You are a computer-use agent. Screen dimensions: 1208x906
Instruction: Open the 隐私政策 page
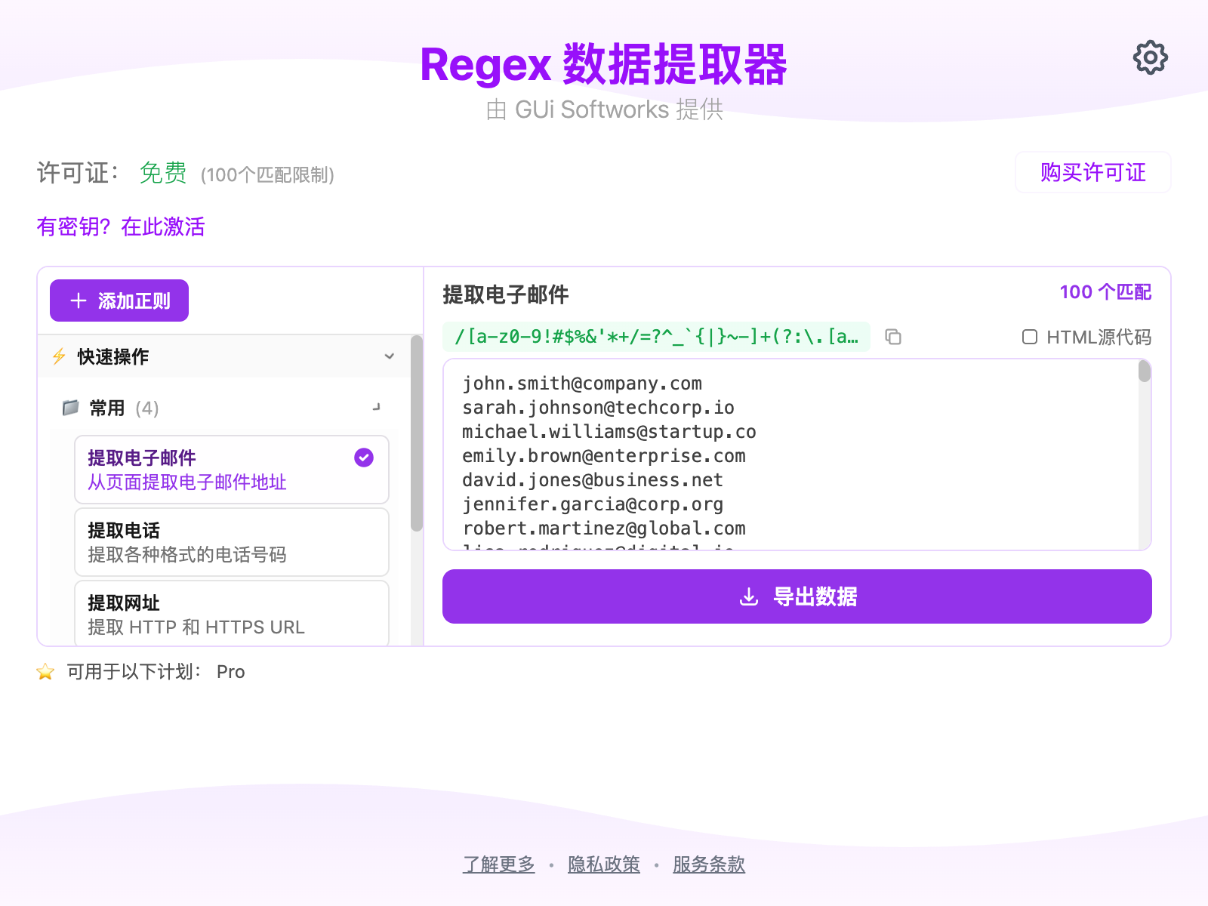coord(604,864)
